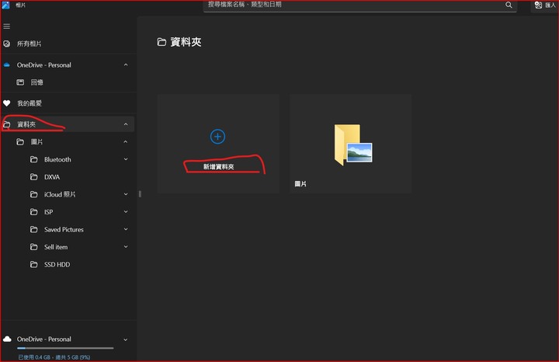Expand the Sell item folder chevron
Image resolution: width=559 pixels, height=362 pixels.
click(x=126, y=247)
